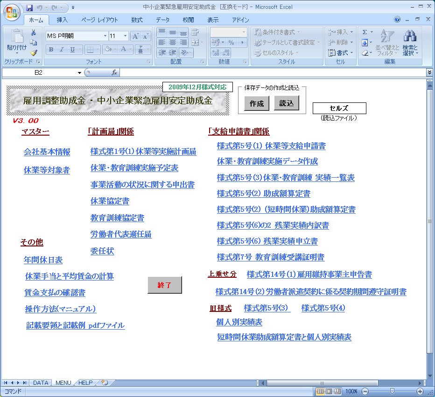
Task: Click the 読込 (Load) button
Action: coord(286,103)
